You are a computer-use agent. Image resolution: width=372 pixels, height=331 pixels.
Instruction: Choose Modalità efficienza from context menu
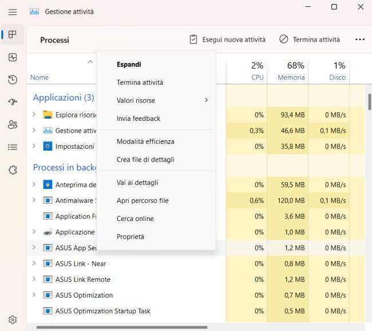(x=145, y=141)
